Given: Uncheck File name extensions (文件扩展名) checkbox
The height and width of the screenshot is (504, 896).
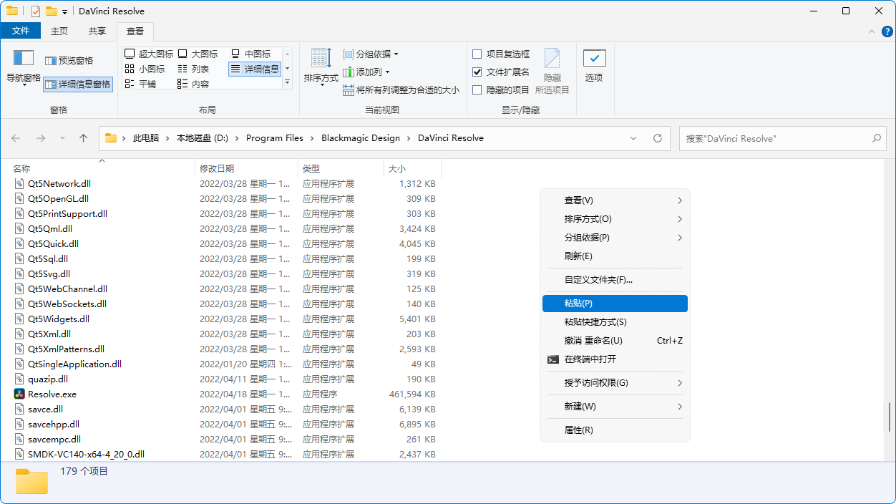Looking at the screenshot, I should click(477, 72).
